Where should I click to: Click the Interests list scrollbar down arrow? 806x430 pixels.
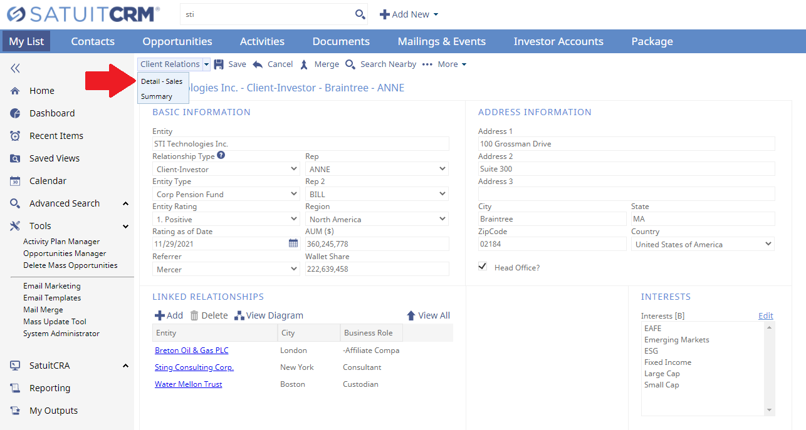click(770, 410)
